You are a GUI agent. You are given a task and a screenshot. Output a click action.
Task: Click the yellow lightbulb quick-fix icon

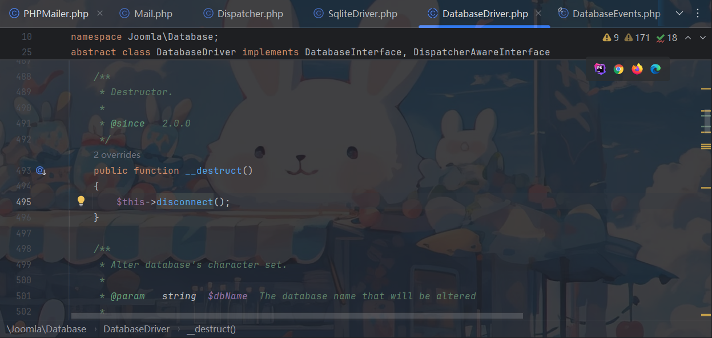81,201
